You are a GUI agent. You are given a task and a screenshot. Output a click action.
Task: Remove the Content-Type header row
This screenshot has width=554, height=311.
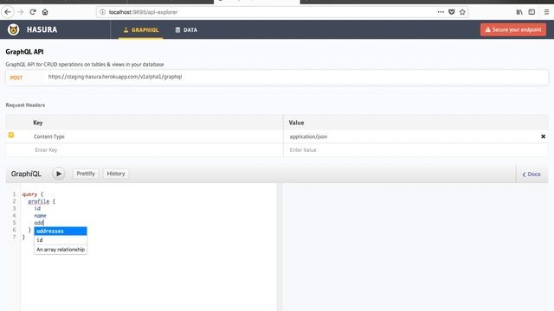pyautogui.click(x=543, y=136)
